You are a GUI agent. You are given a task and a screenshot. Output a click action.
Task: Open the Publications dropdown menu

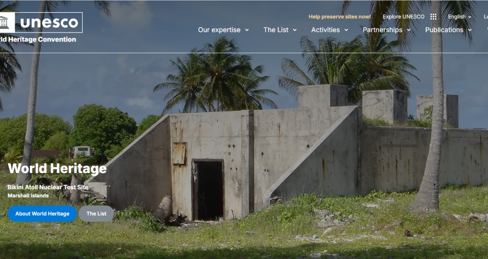[448, 30]
